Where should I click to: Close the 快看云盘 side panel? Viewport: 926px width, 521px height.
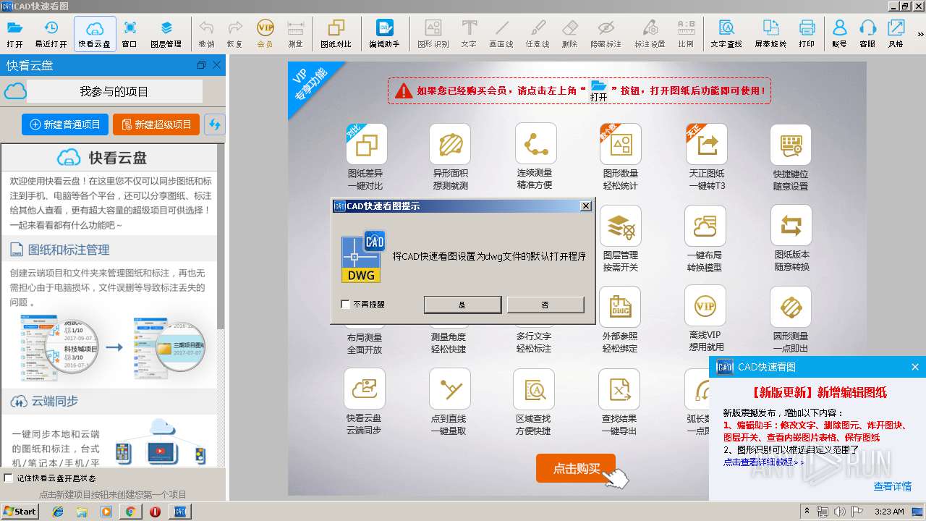tap(216, 65)
